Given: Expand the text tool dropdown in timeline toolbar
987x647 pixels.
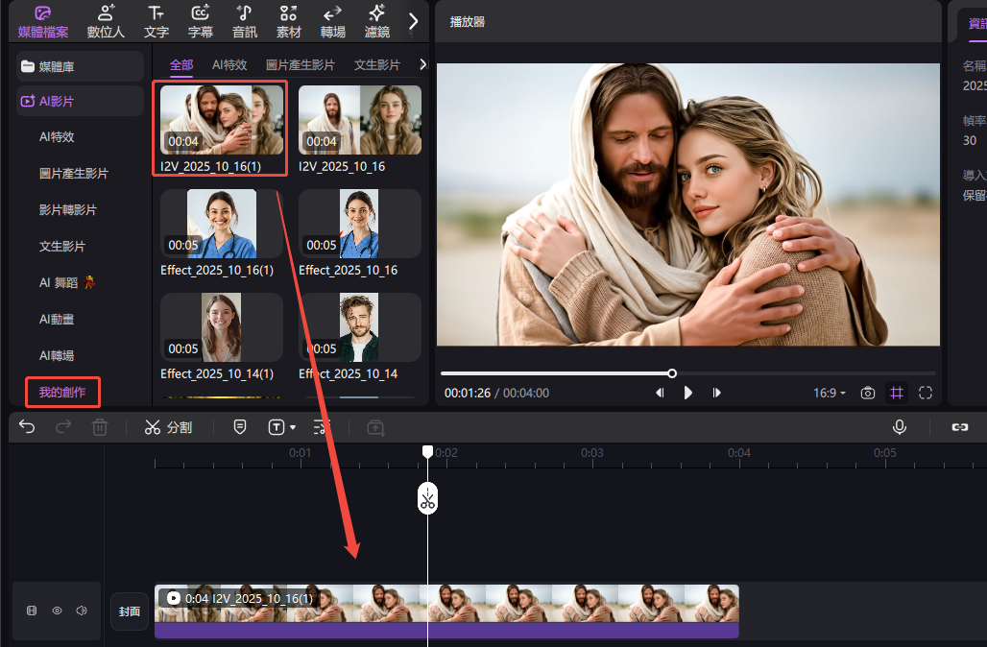Looking at the screenshot, I should [x=293, y=427].
